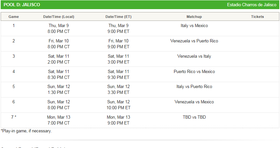Click the Date/Time (Local) column header
This screenshot has height=148, width=280.
[x=59, y=17]
